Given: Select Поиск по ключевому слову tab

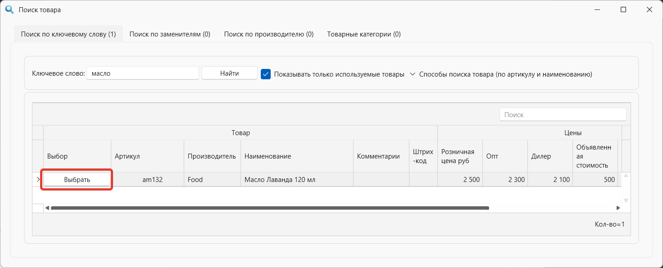Looking at the screenshot, I should click(68, 34).
